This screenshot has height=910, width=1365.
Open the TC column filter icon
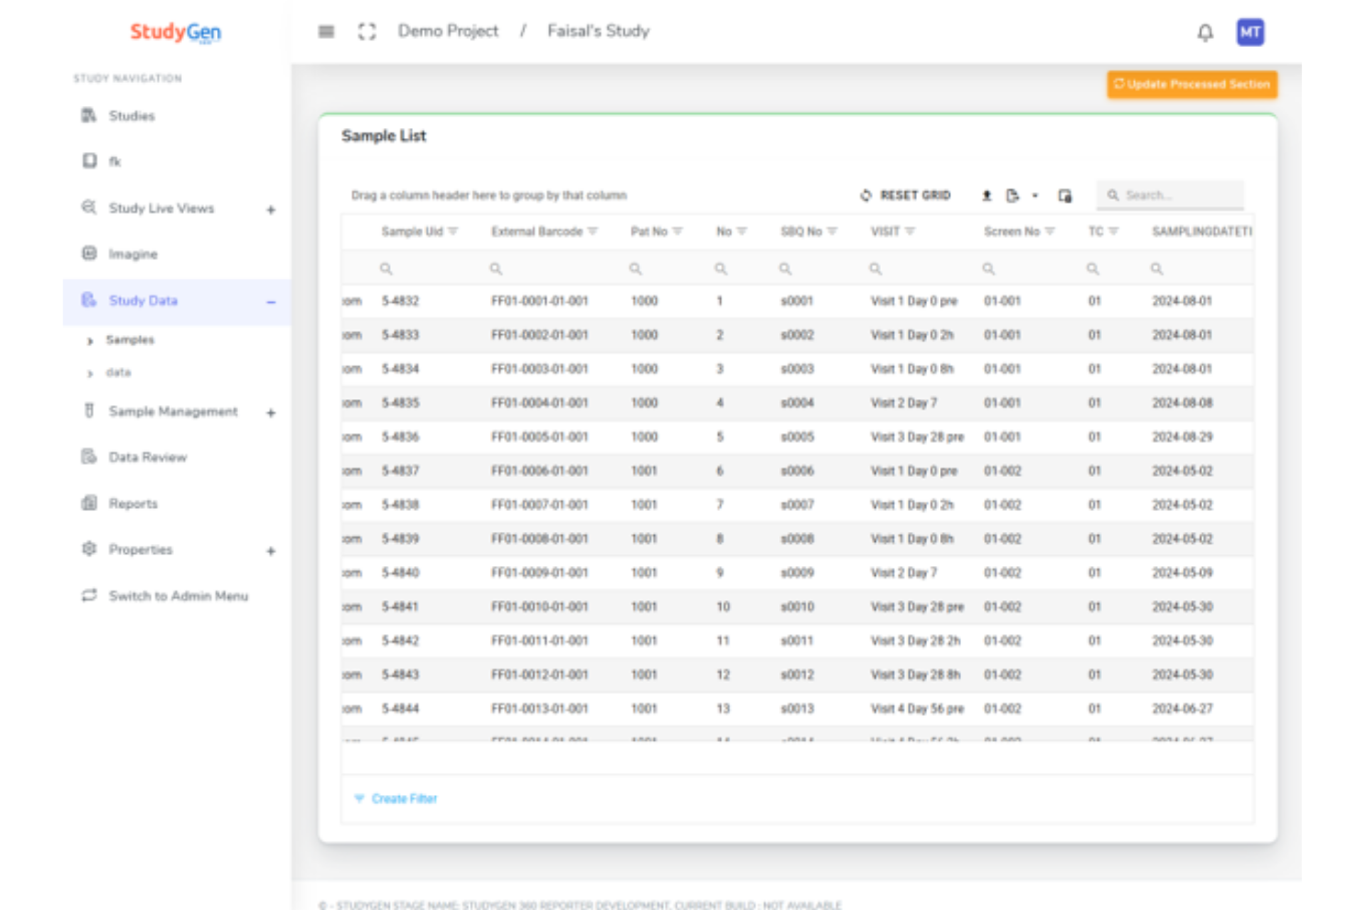1113,232
